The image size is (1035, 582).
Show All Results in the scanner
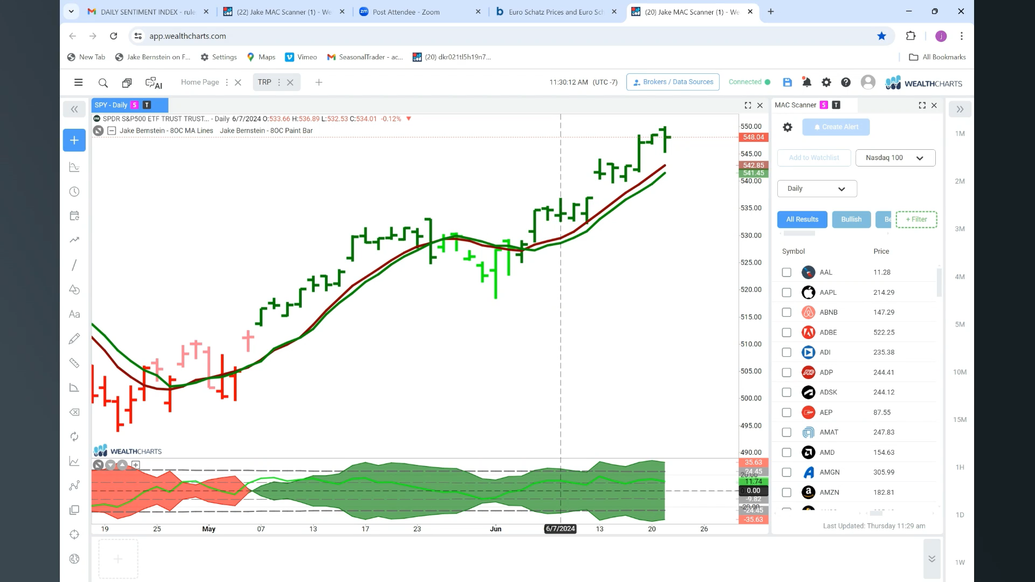point(802,219)
